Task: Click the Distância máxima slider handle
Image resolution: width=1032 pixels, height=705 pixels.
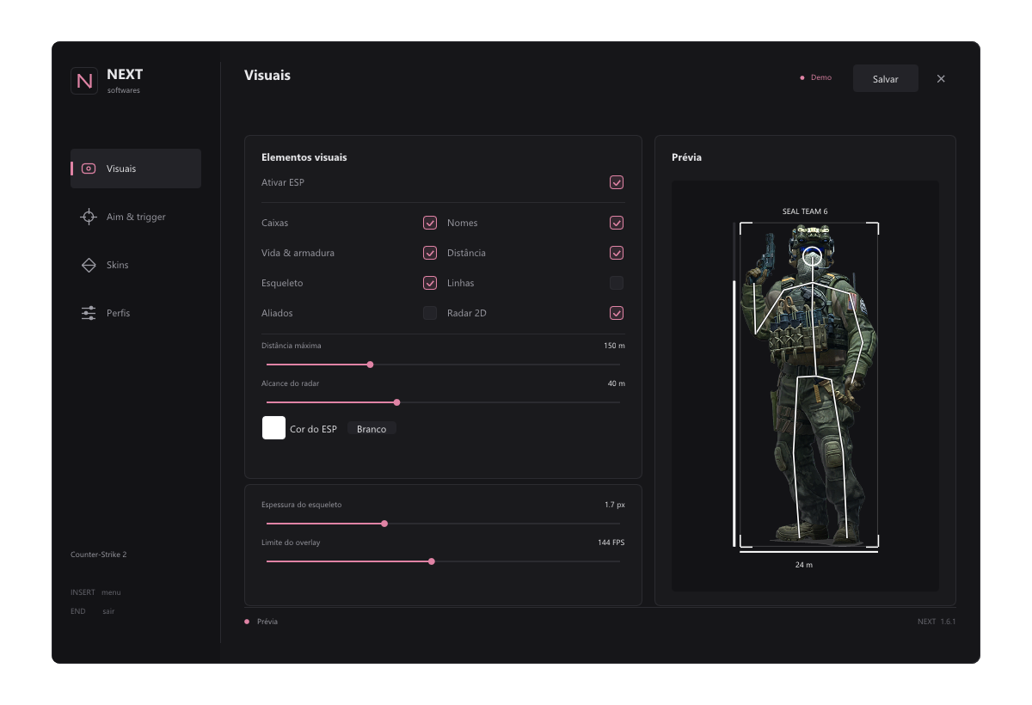Action: tap(370, 365)
